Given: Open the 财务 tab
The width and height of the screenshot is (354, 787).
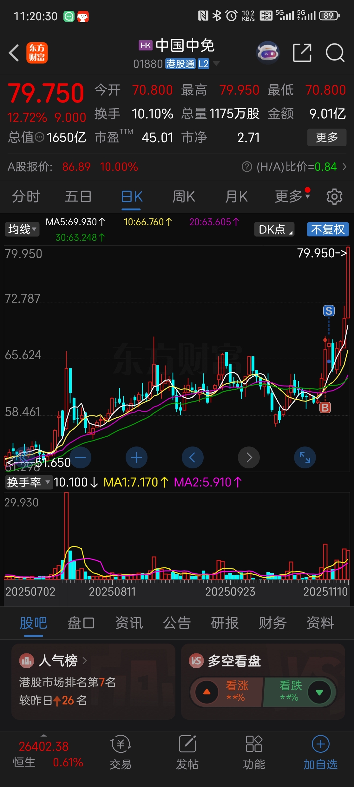Looking at the screenshot, I should (273, 623).
